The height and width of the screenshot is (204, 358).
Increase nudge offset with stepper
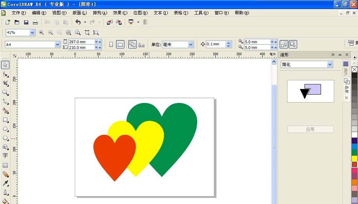coord(228,43)
